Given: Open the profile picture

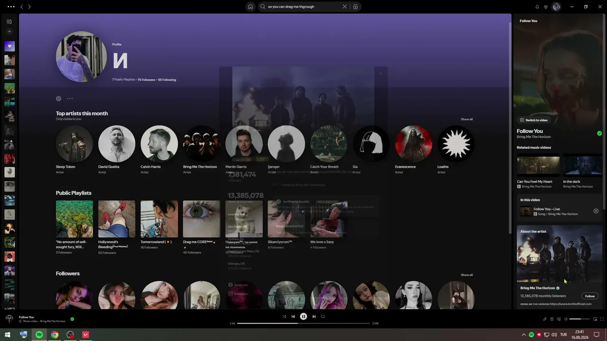Looking at the screenshot, I should coord(82,56).
